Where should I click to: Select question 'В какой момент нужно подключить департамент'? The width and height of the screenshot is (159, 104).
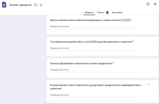pos(96,87)
